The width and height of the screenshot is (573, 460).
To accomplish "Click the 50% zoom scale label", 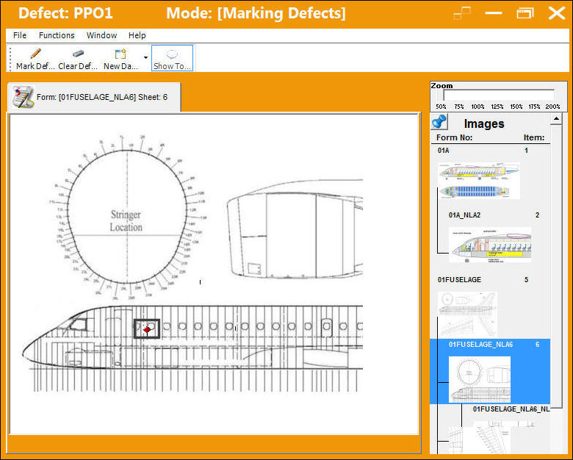I will click(441, 107).
